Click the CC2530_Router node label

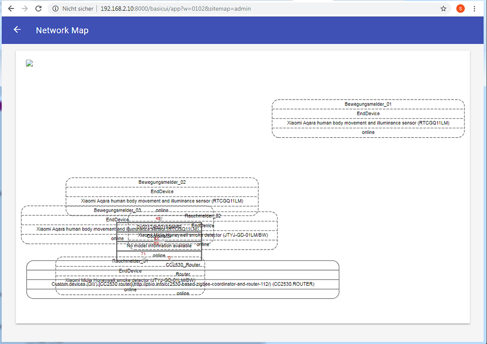pos(183,265)
